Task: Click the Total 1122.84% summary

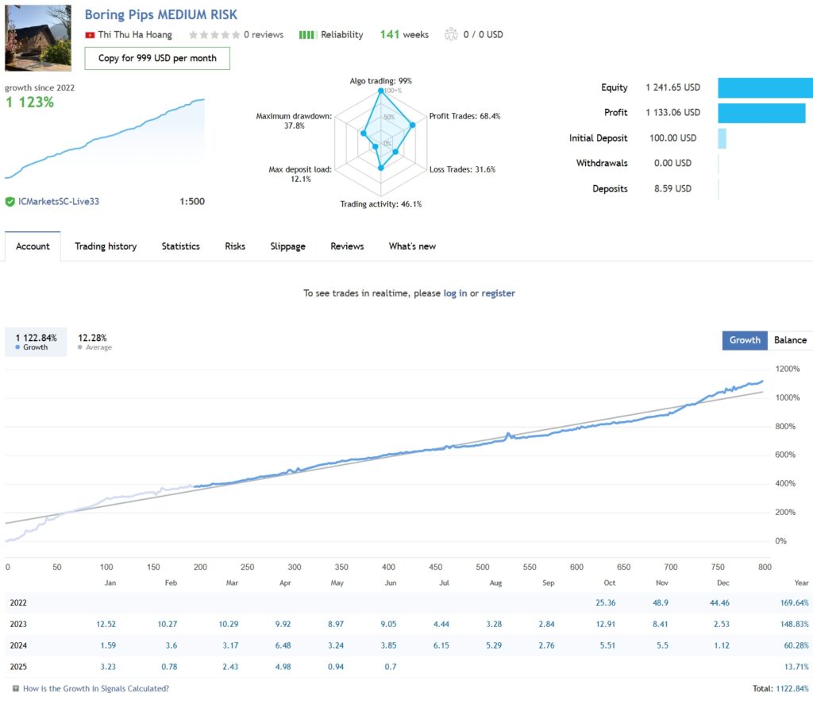Action: point(780,688)
